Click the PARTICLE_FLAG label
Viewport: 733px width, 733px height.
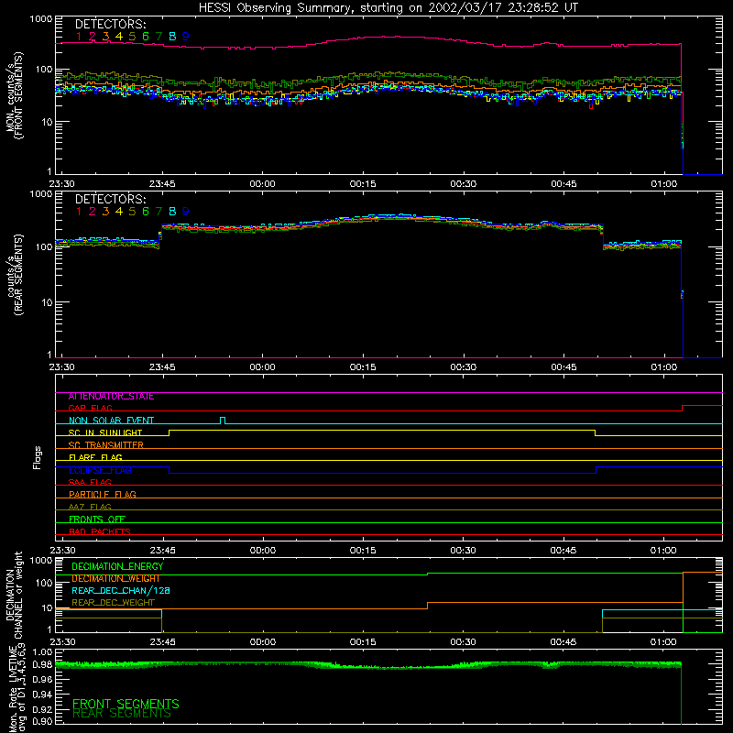[x=103, y=494]
